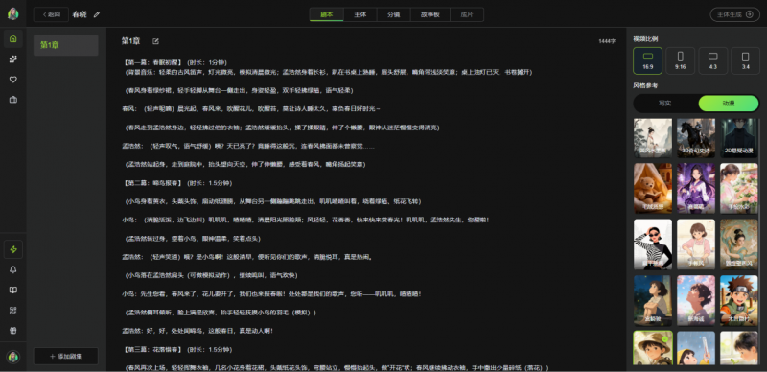Image resolution: width=767 pixels, height=372 pixels.
Task: Select 9:16 video aspect ratio
Action: tap(680, 60)
